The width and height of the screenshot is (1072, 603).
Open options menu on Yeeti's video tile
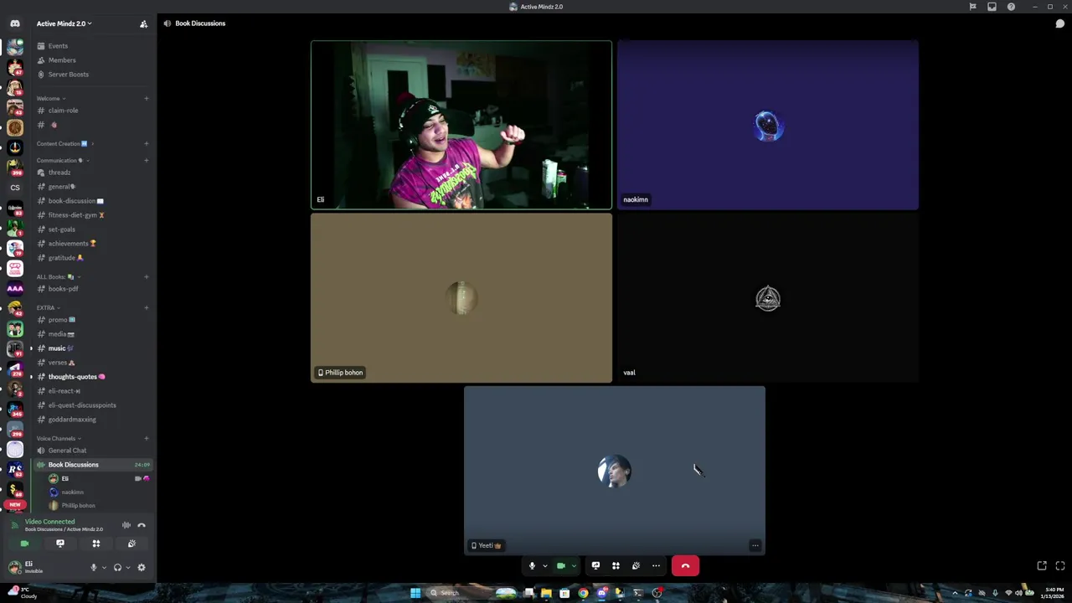[x=755, y=545]
